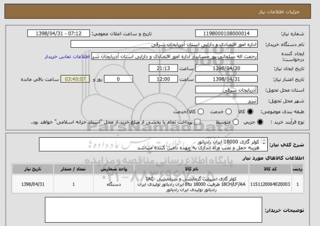This screenshot has width=320, height=226.
Task: Click the validity time field 12:00
Action: (x=163, y=79)
